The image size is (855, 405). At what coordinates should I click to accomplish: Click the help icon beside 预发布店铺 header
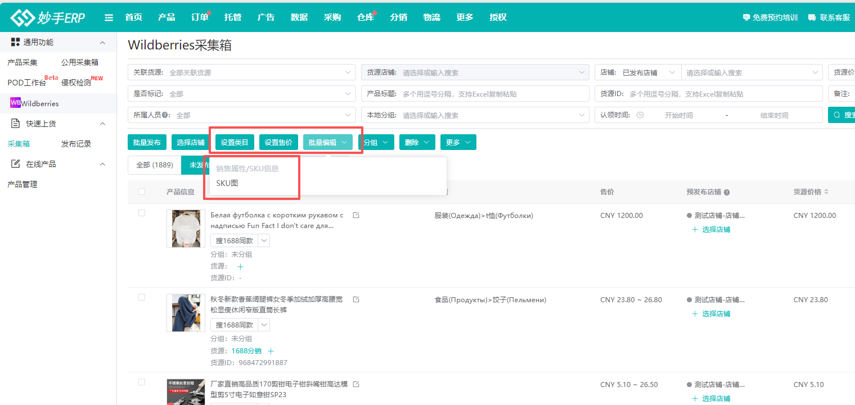[727, 192]
